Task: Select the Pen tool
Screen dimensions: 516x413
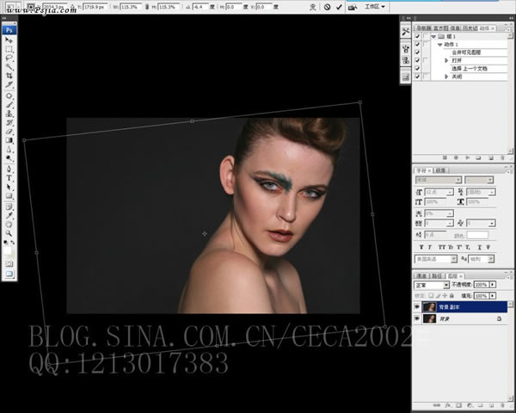Action: pyautogui.click(x=9, y=170)
